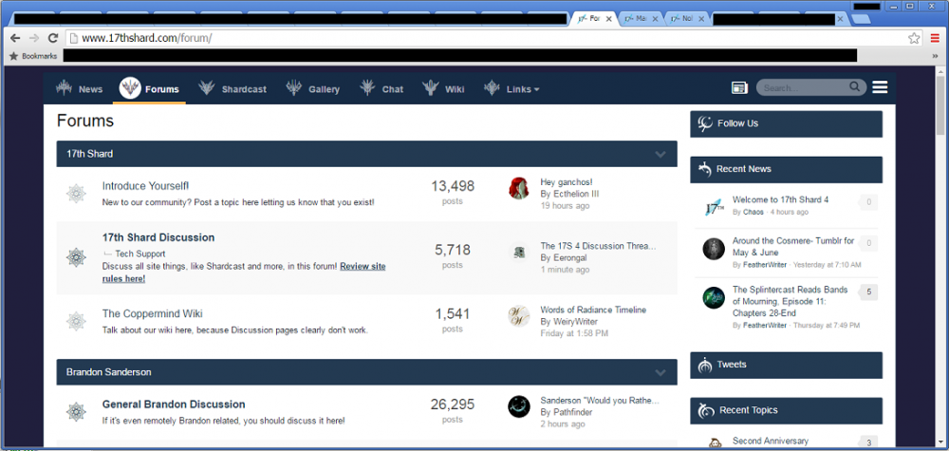Click Ecthelion III's red-haired avatar
The image size is (949, 451).
(519, 188)
